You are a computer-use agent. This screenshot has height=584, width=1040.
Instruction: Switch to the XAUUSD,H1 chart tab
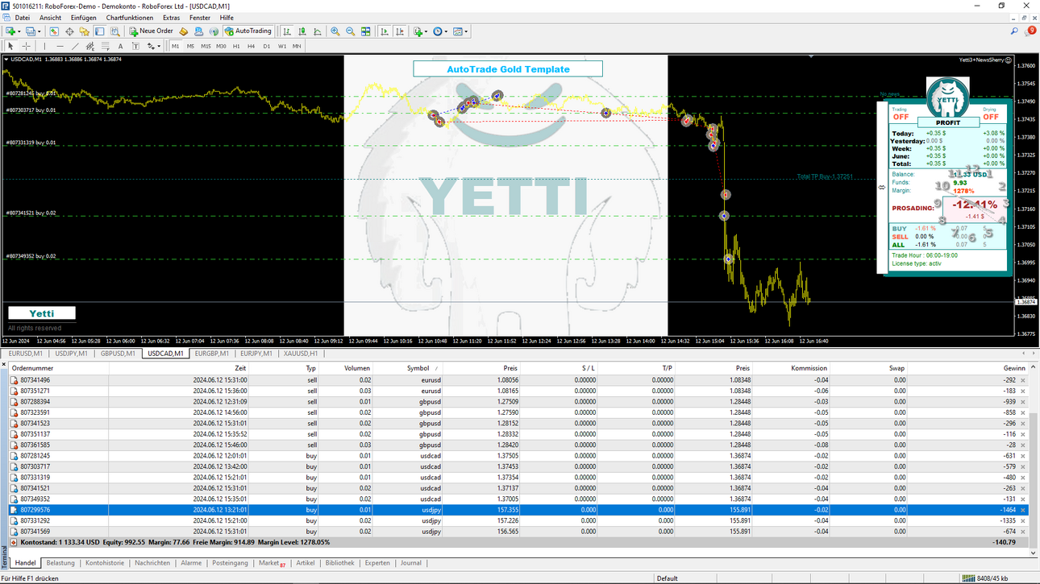point(301,353)
